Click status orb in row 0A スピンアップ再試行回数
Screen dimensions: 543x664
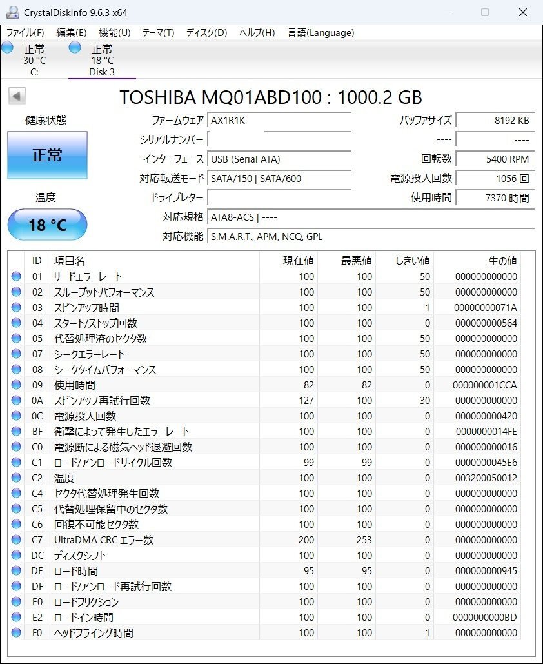(x=16, y=400)
